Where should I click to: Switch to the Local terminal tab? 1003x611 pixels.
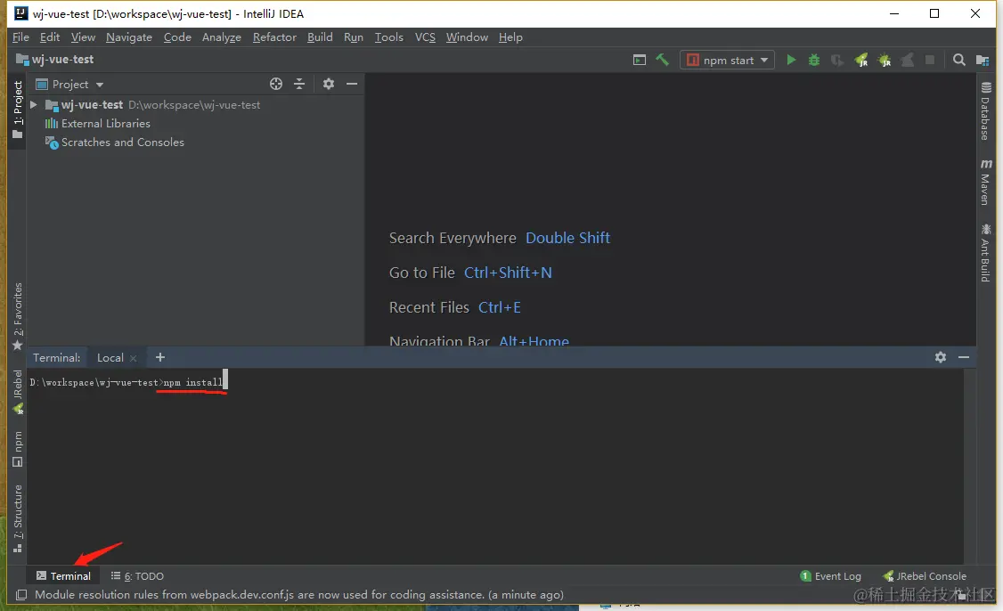[110, 358]
